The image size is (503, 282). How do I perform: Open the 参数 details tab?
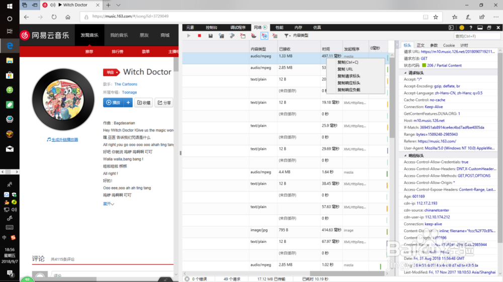pos(434,46)
